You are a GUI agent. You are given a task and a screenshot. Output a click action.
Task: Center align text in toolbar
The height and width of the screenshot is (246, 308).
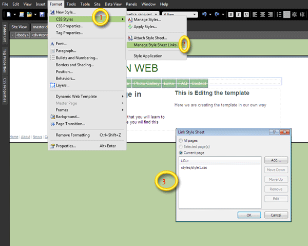click(x=263, y=14)
